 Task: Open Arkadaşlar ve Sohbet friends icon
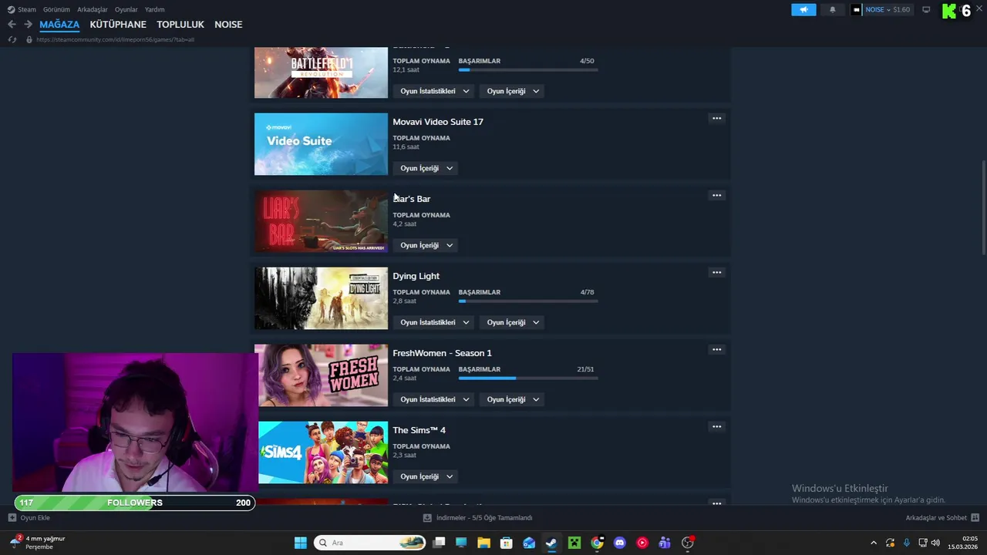[975, 518]
